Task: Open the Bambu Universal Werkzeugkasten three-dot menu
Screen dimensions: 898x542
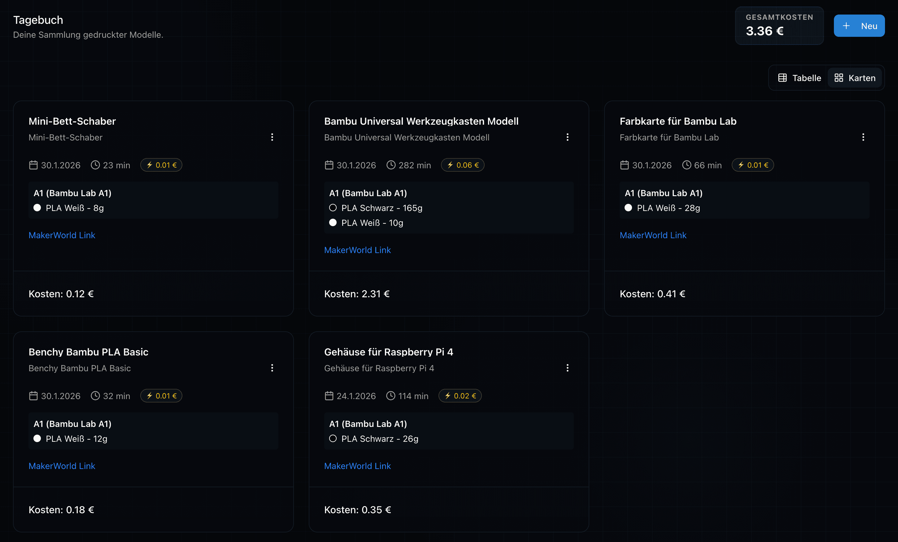Action: click(x=568, y=137)
